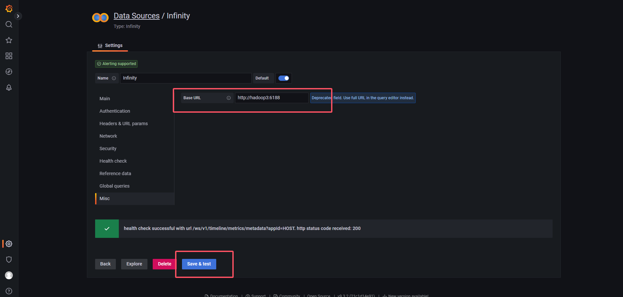Click the Back button
Image resolution: width=623 pixels, height=297 pixels.
[x=105, y=264]
